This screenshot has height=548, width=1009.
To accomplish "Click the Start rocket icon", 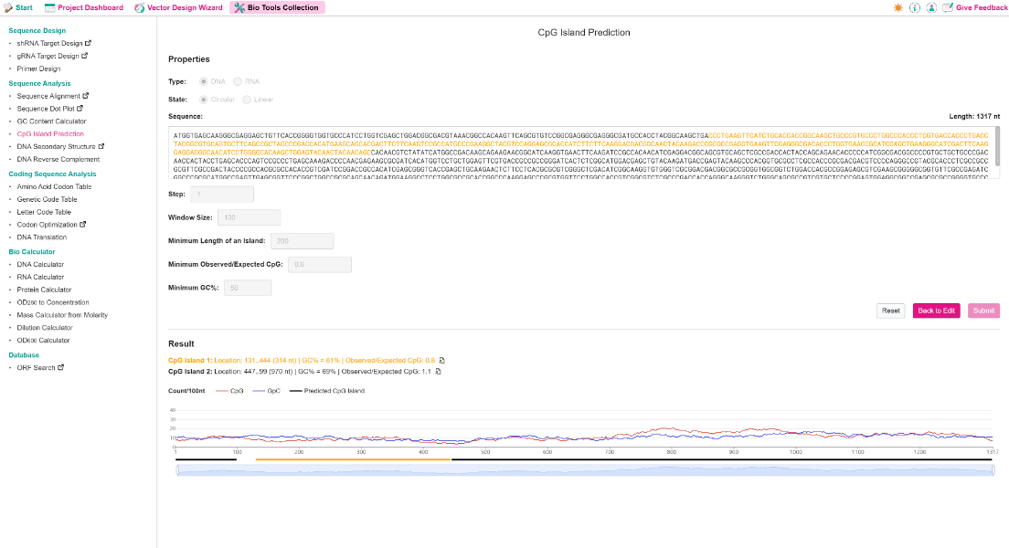I will pos(8,7).
